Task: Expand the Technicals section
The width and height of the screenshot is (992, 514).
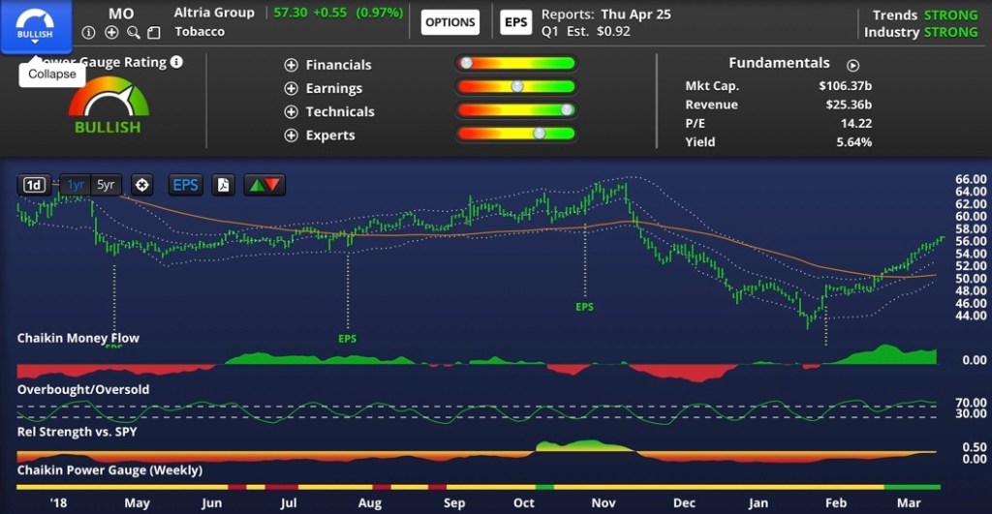Action: pos(291,111)
